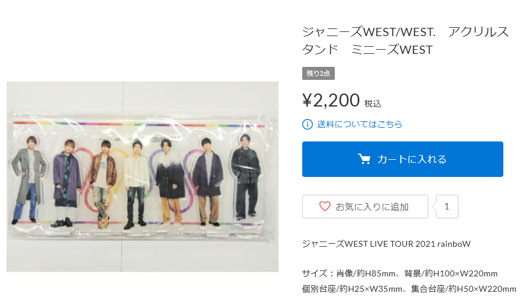Click the rainbow stripe on the package top
This screenshot has height=303, width=527.
click(138, 124)
